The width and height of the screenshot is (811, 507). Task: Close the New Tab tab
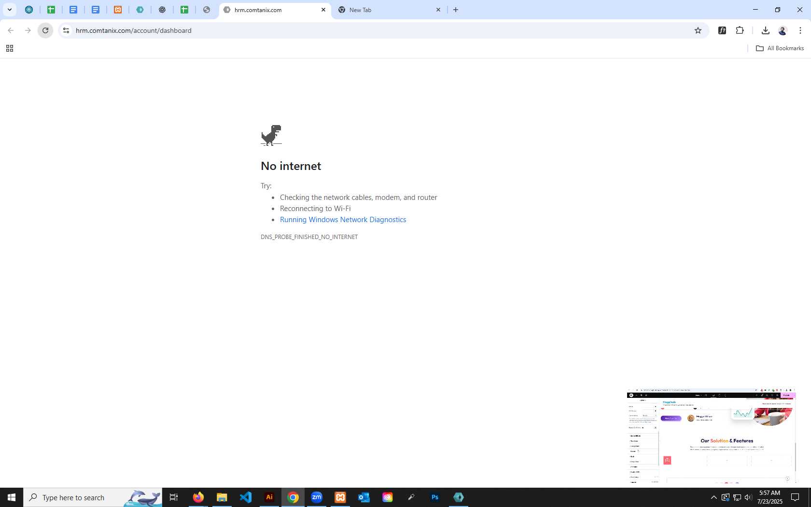click(438, 10)
